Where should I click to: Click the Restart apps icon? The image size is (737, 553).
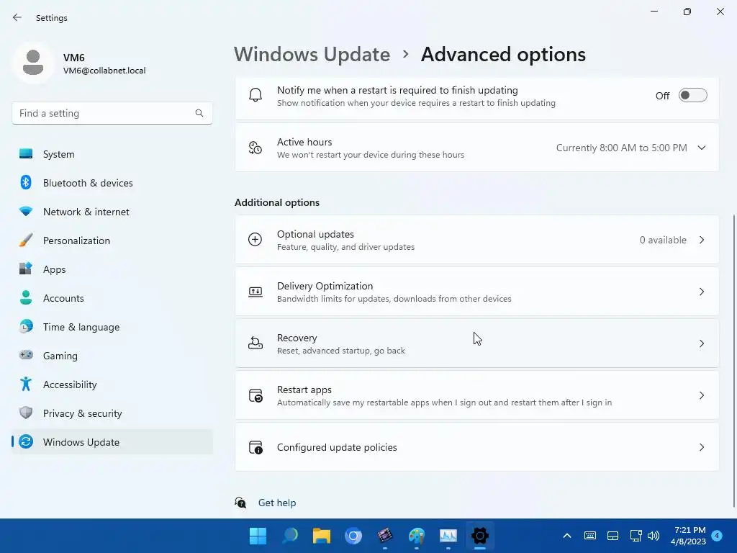click(x=256, y=395)
